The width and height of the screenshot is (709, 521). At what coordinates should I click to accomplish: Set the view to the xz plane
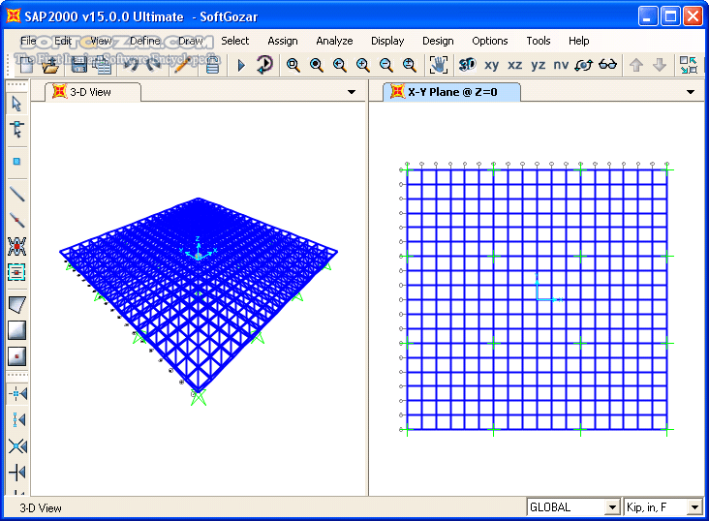(515, 65)
